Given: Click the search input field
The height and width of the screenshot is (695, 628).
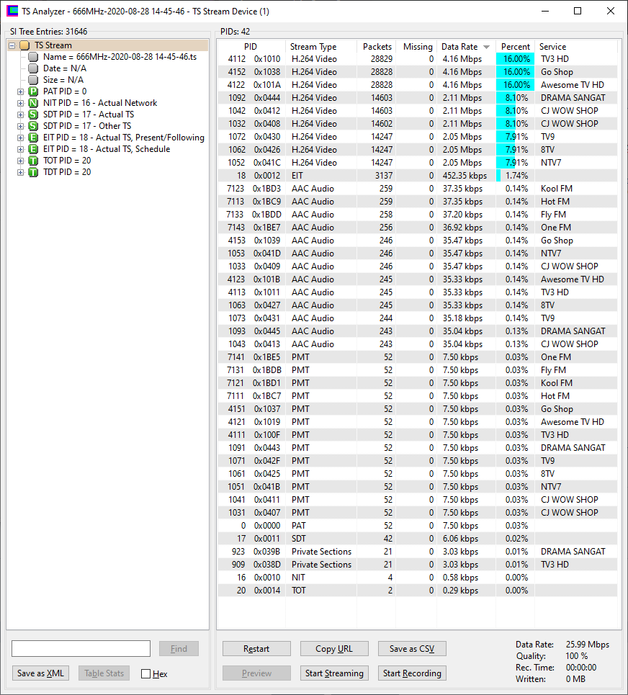Looking at the screenshot, I should point(81,649).
